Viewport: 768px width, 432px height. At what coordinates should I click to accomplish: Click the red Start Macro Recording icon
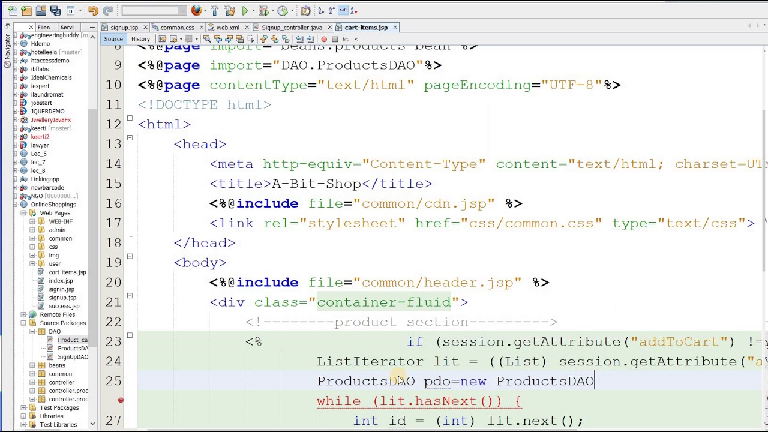324,39
